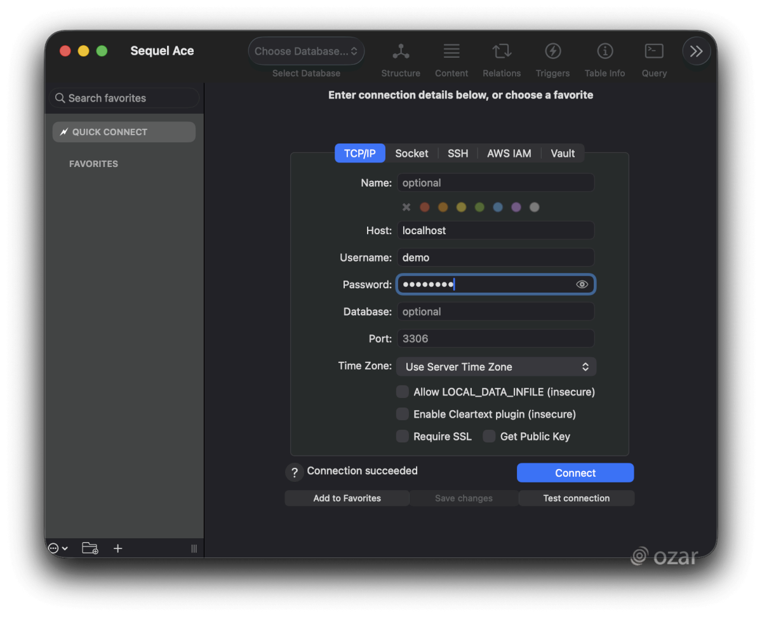This screenshot has height=617, width=762.
Task: Check the Require SSL box
Action: pos(402,436)
